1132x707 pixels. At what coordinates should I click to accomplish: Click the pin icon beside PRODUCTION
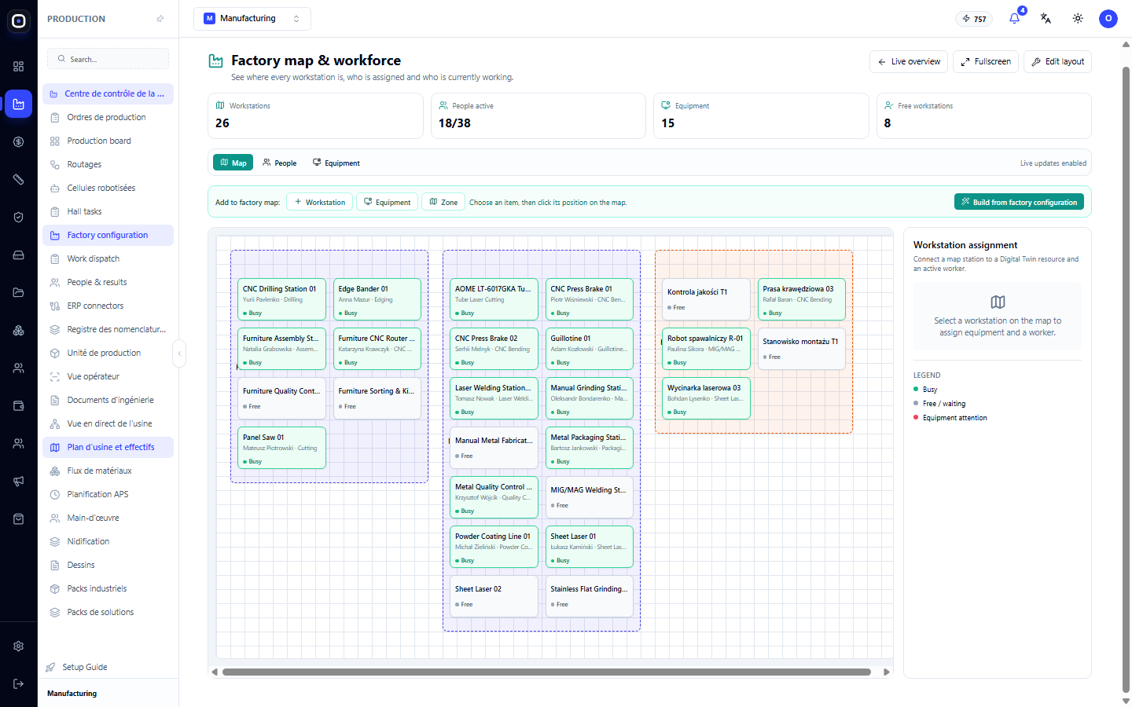click(x=160, y=19)
